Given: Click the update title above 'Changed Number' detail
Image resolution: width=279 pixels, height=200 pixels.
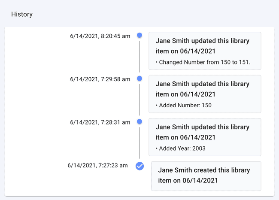Looking at the screenshot, I should pyautogui.click(x=202, y=46).
